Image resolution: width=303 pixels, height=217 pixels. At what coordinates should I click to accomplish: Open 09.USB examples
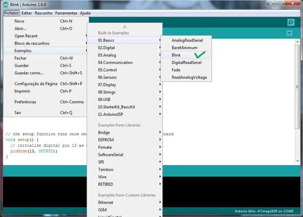(125, 99)
